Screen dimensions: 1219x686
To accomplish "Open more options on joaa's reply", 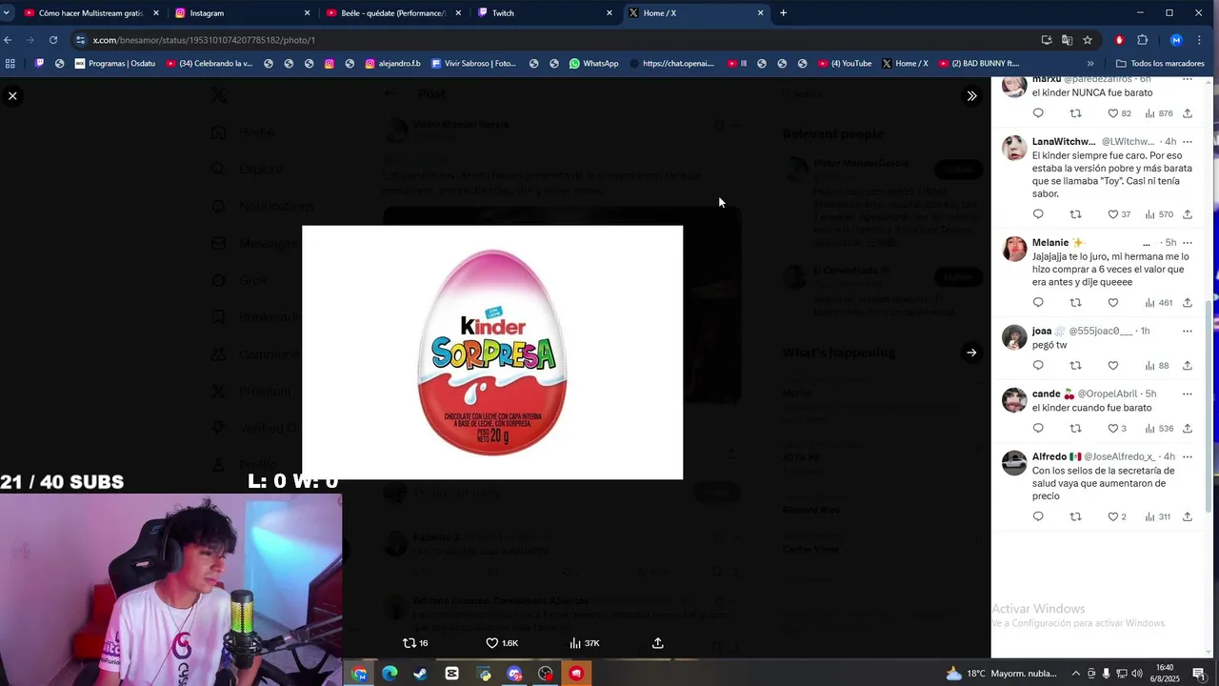I will click(1188, 332).
